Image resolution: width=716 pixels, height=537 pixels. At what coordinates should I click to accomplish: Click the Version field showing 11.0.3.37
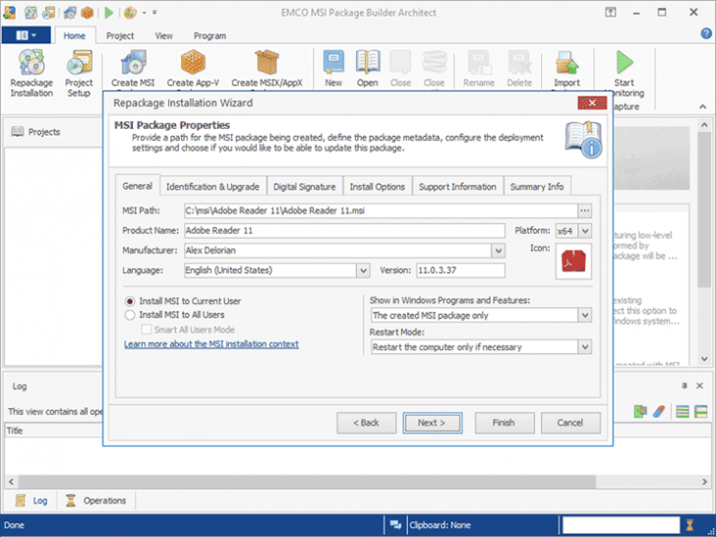[460, 270]
